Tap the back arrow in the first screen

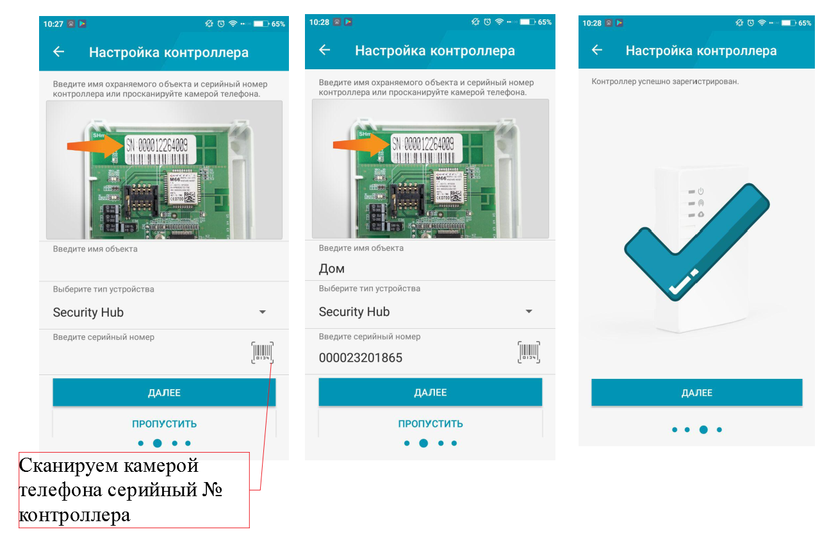[x=59, y=52]
